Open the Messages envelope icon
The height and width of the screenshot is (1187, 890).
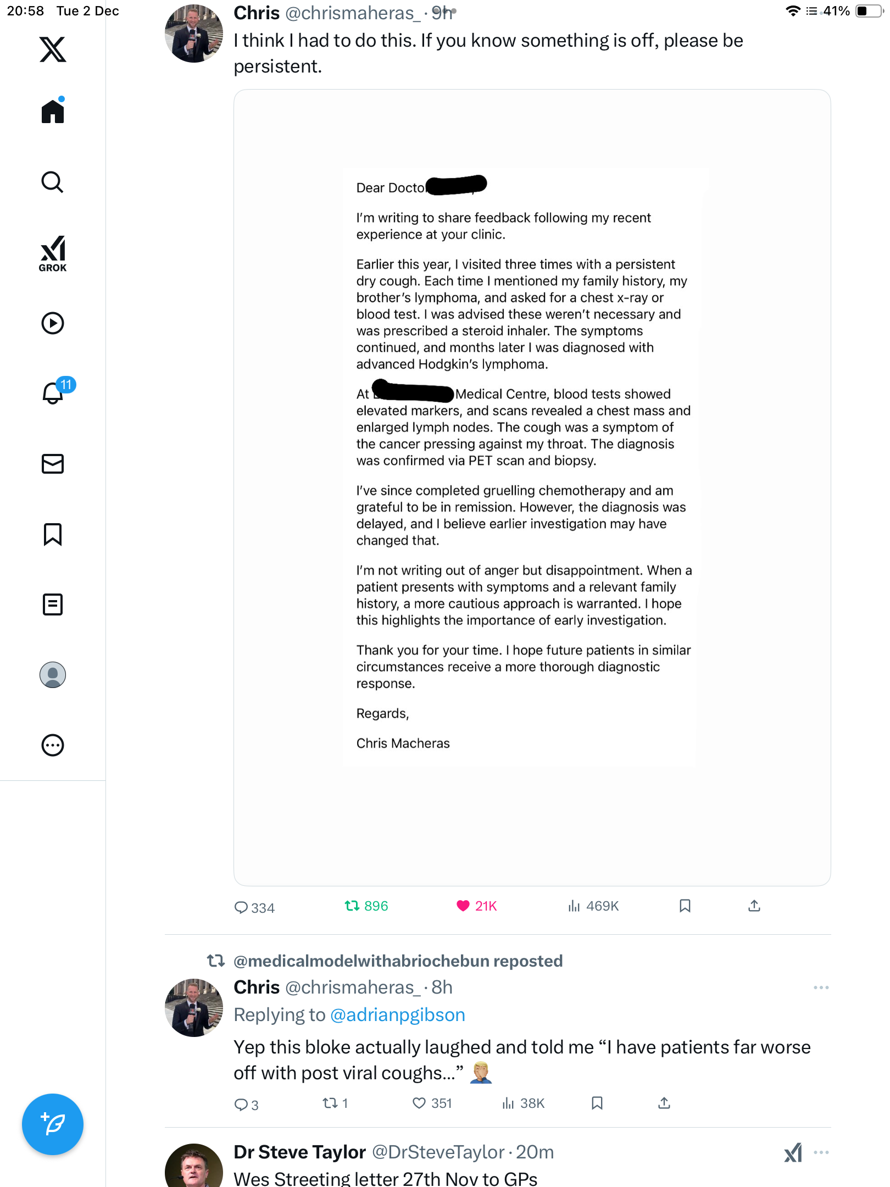coord(53,464)
